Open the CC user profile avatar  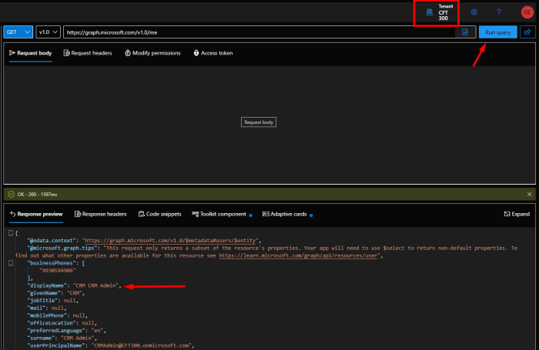(x=526, y=12)
